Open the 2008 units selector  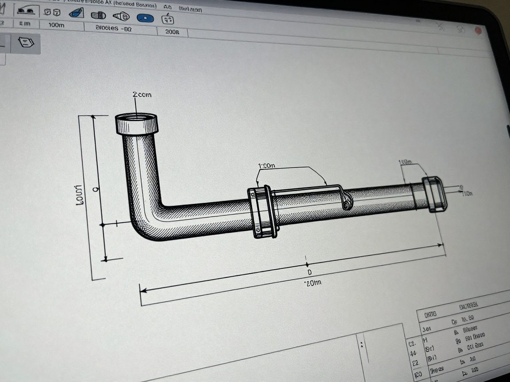(x=173, y=31)
